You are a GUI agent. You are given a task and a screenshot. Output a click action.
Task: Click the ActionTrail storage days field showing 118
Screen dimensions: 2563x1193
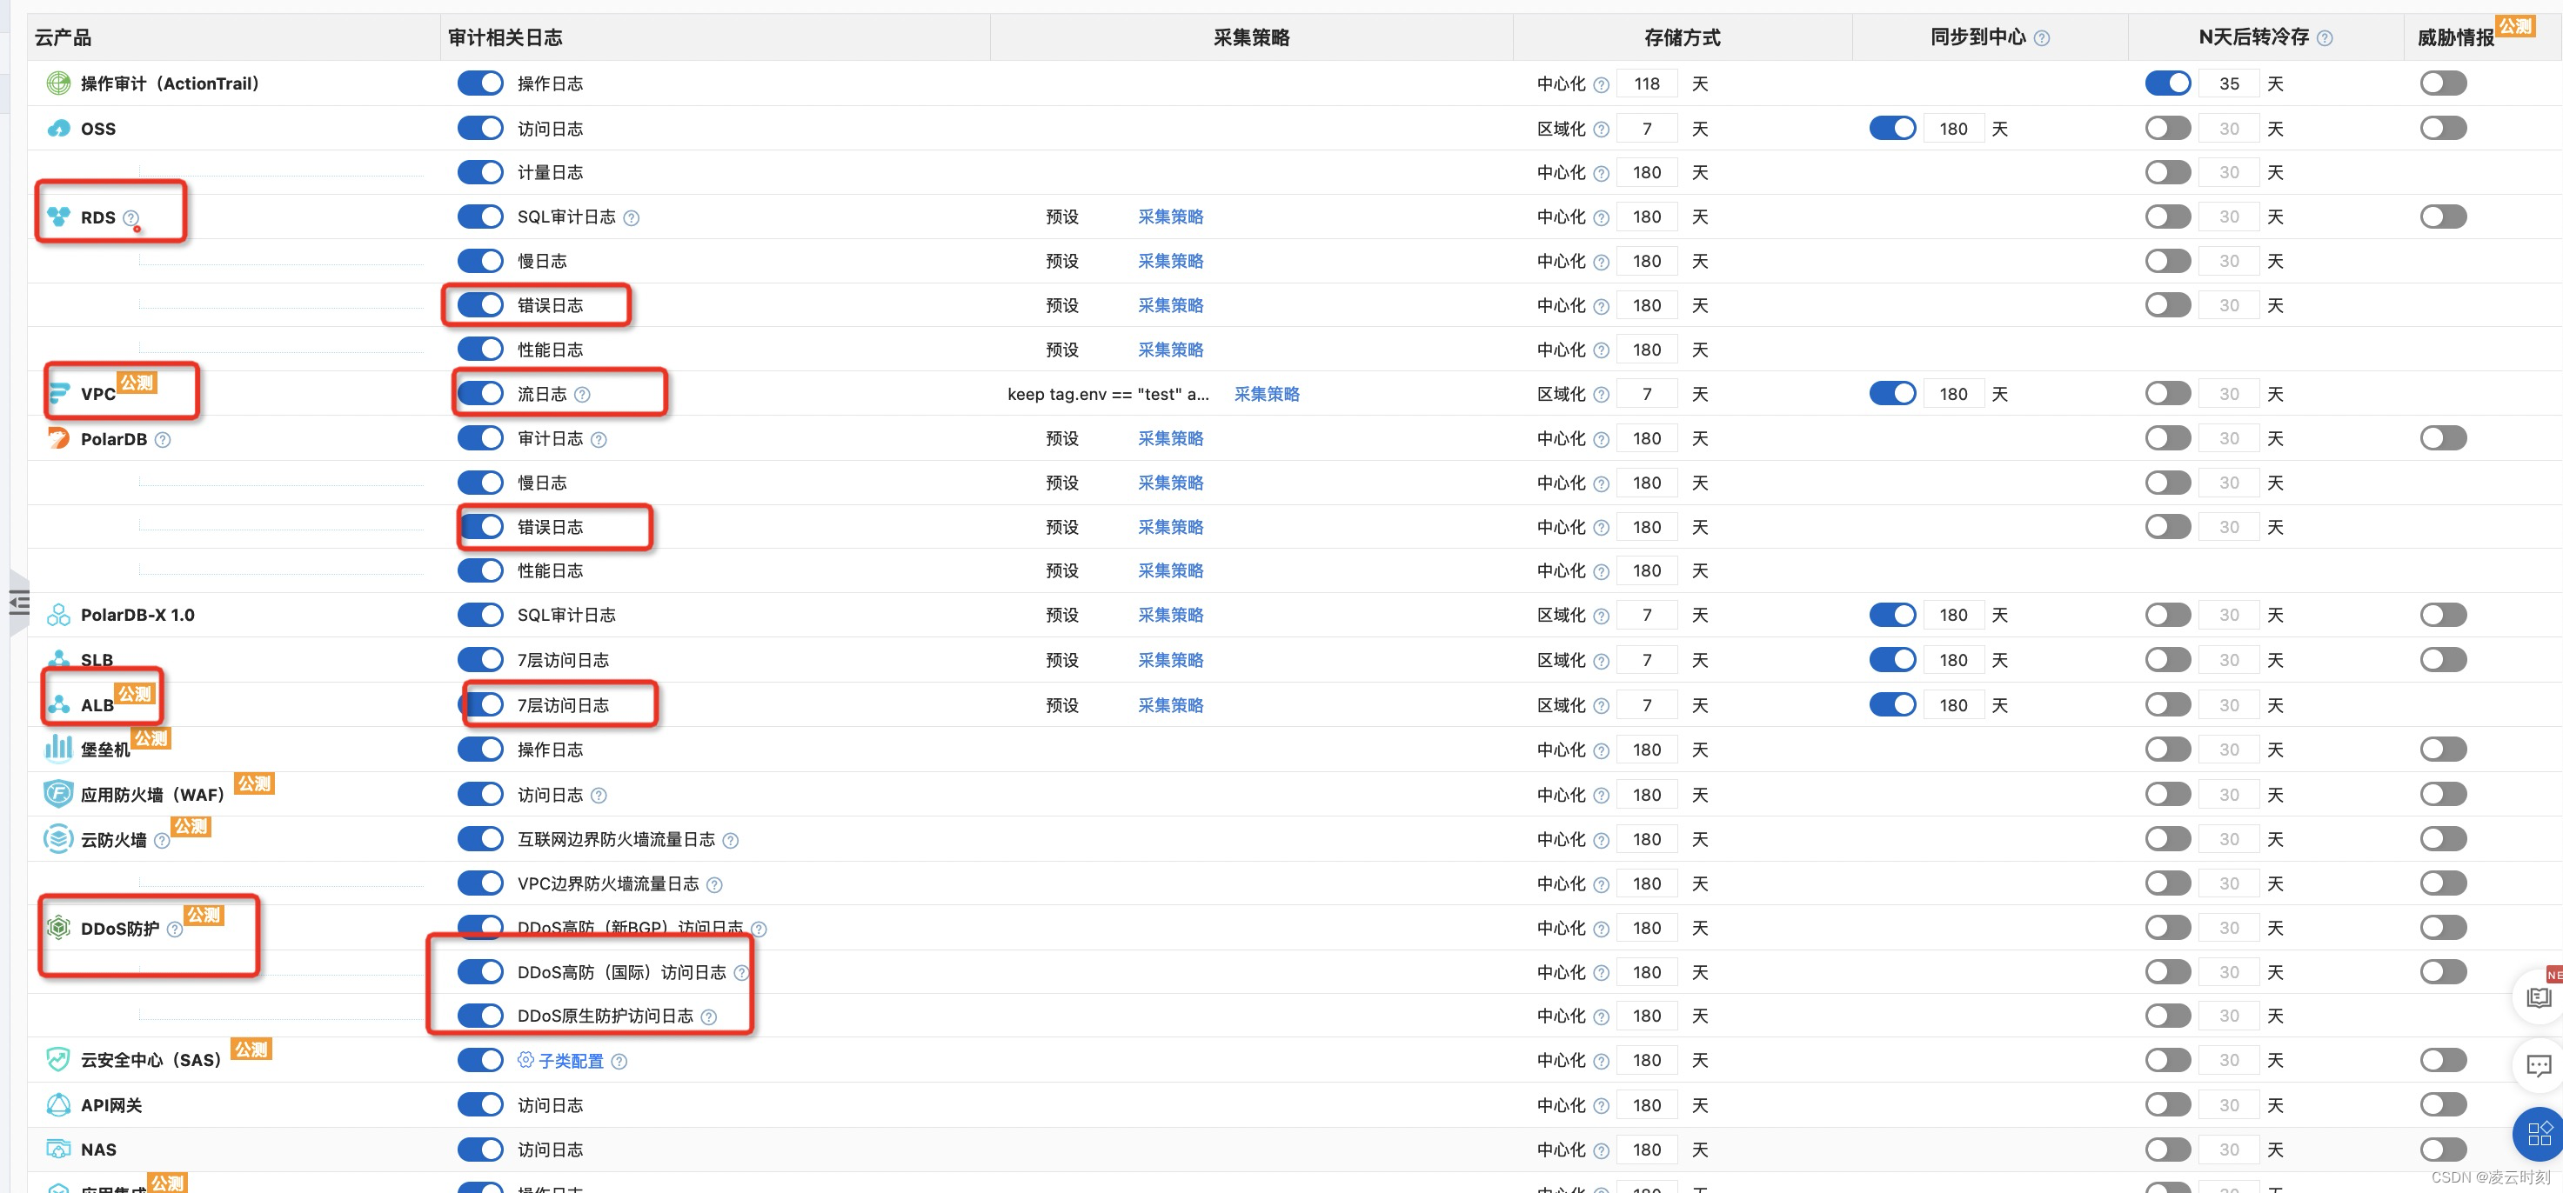[x=1647, y=83]
